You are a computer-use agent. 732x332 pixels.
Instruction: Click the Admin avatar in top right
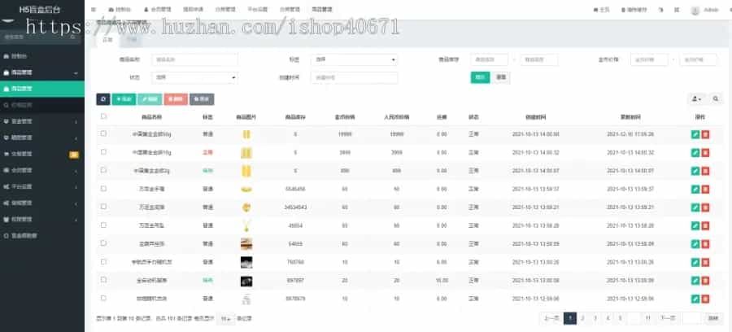pyautogui.click(x=695, y=10)
